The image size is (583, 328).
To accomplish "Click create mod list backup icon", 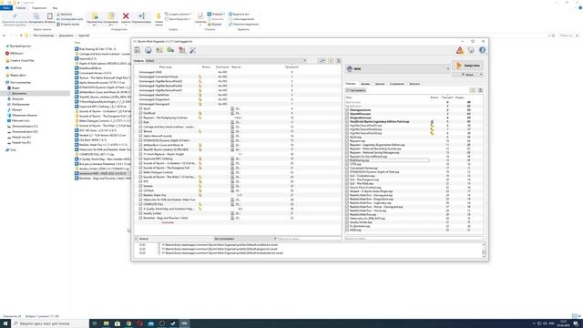I will 338,61.
